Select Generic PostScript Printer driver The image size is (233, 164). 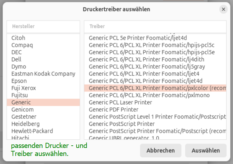pos(121,124)
